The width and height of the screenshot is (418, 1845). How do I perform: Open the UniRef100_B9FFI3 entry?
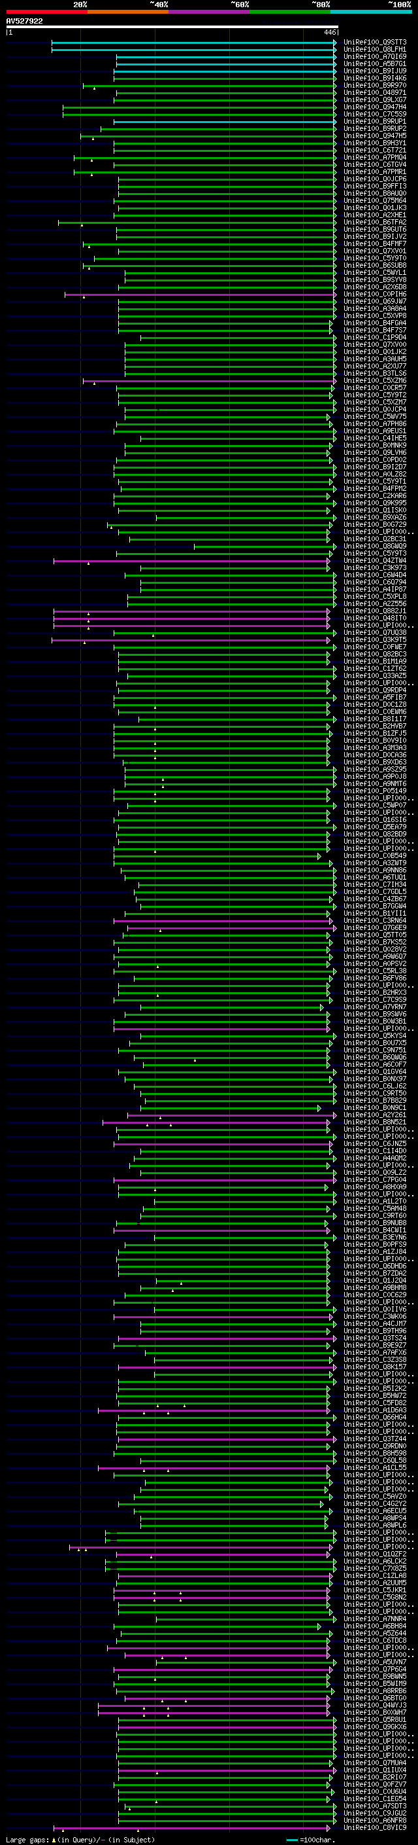point(374,187)
